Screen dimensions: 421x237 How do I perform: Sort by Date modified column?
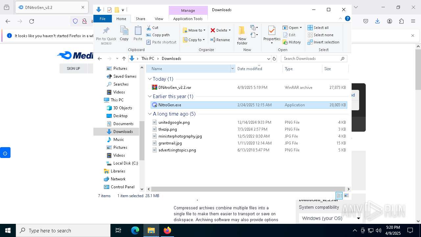(x=259, y=68)
